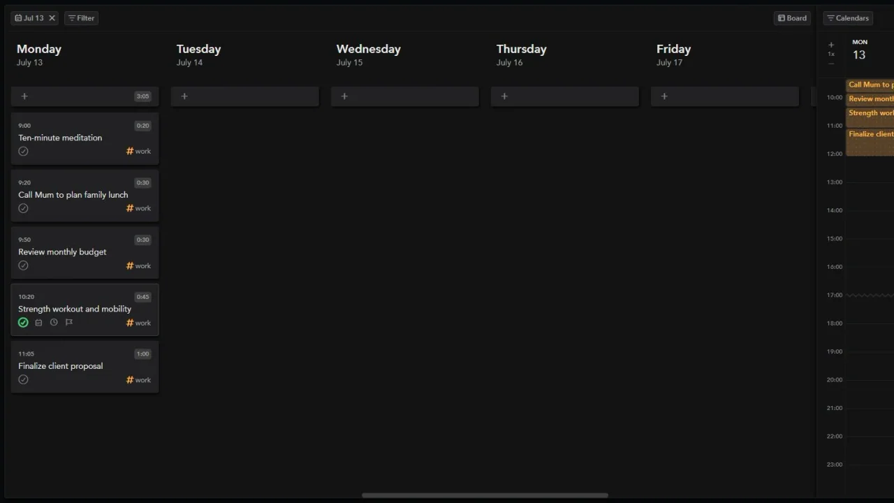Zoom in calendar with plus icon

point(831,45)
